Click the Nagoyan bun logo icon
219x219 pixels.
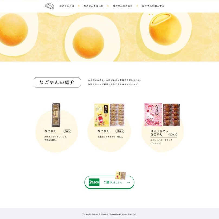coord(50,6)
